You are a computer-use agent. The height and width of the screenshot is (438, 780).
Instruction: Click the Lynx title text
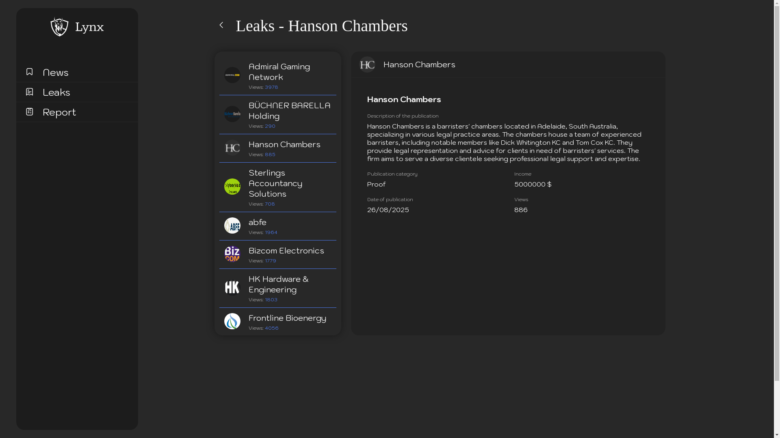(89, 27)
